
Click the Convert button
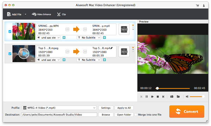click(x=187, y=112)
